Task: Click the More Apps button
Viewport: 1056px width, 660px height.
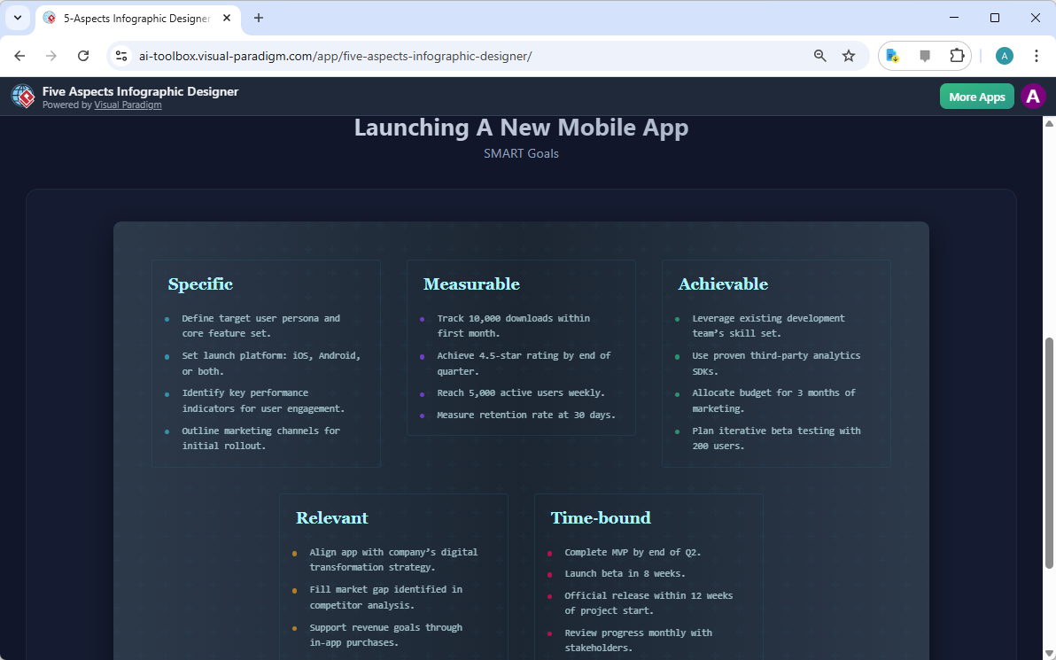Action: (x=976, y=96)
